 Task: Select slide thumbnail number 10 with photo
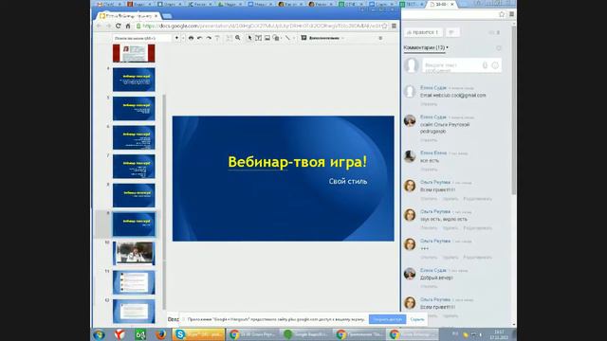tap(134, 254)
